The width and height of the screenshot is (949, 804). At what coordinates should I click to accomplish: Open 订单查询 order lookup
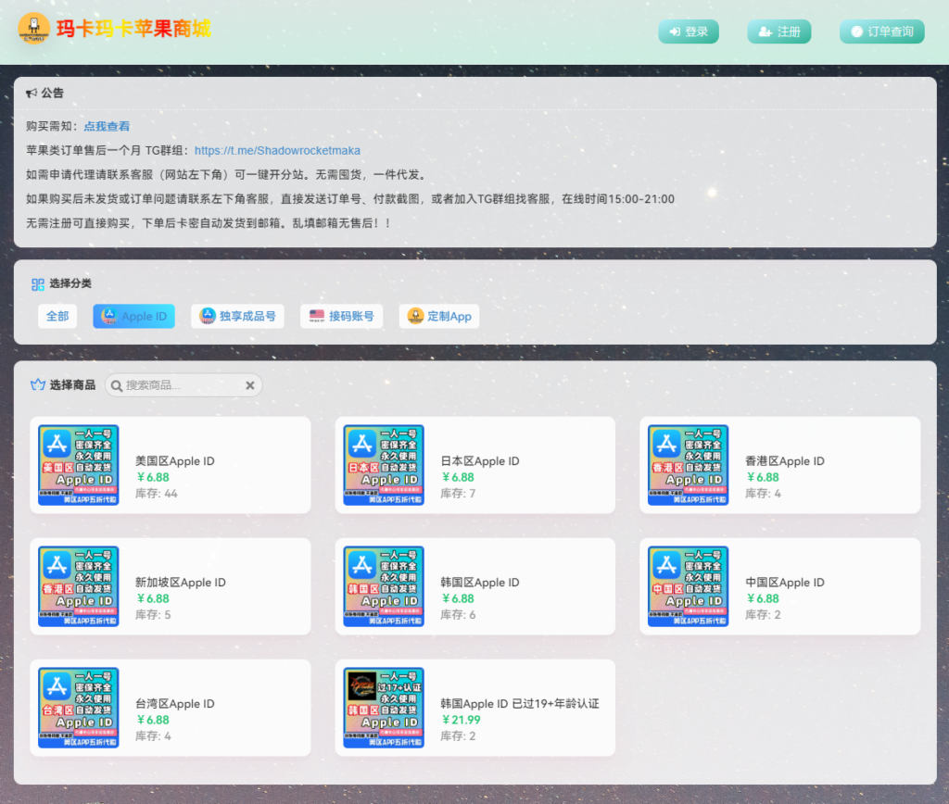pos(882,31)
